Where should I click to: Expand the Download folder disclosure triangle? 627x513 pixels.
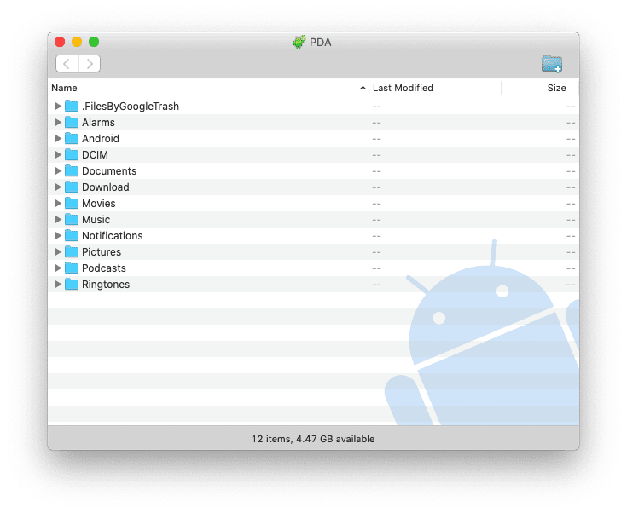pos(58,187)
